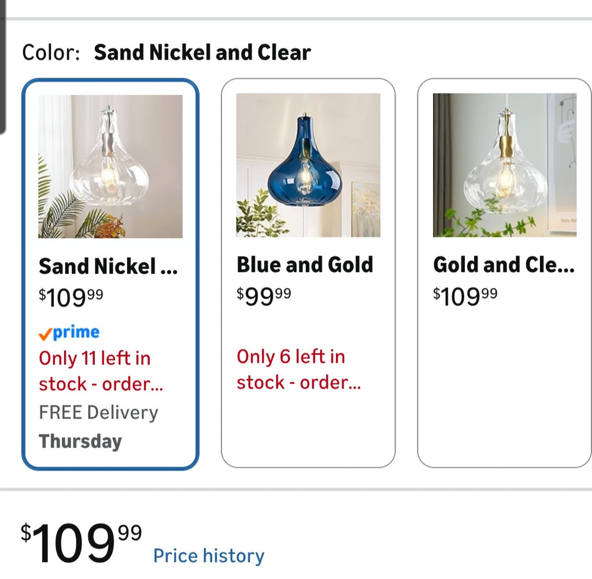Click the 'Sand Nickel ...' option title
Viewport: 592px width, 579px height.
point(108,267)
